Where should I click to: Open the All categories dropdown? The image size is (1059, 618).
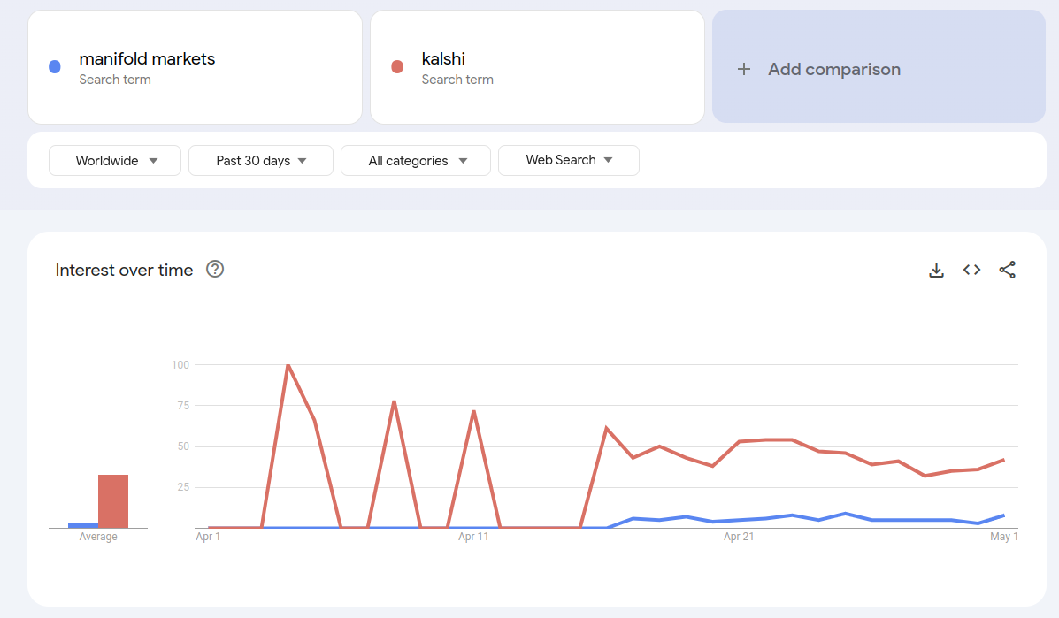tap(416, 161)
